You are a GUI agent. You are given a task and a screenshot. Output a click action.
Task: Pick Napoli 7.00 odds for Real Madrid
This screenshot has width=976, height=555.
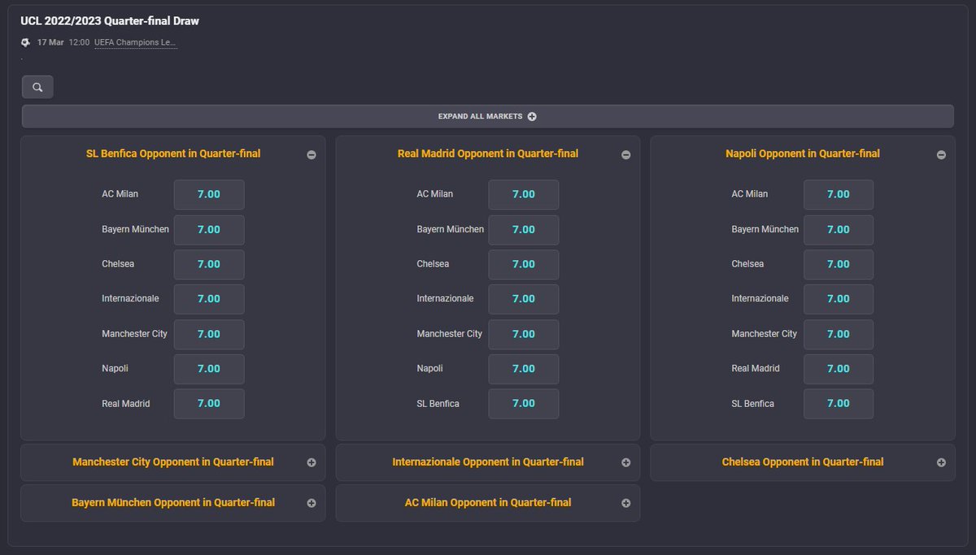[524, 369]
